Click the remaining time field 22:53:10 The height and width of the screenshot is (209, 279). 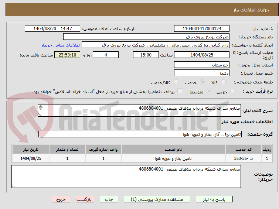(x=67, y=55)
